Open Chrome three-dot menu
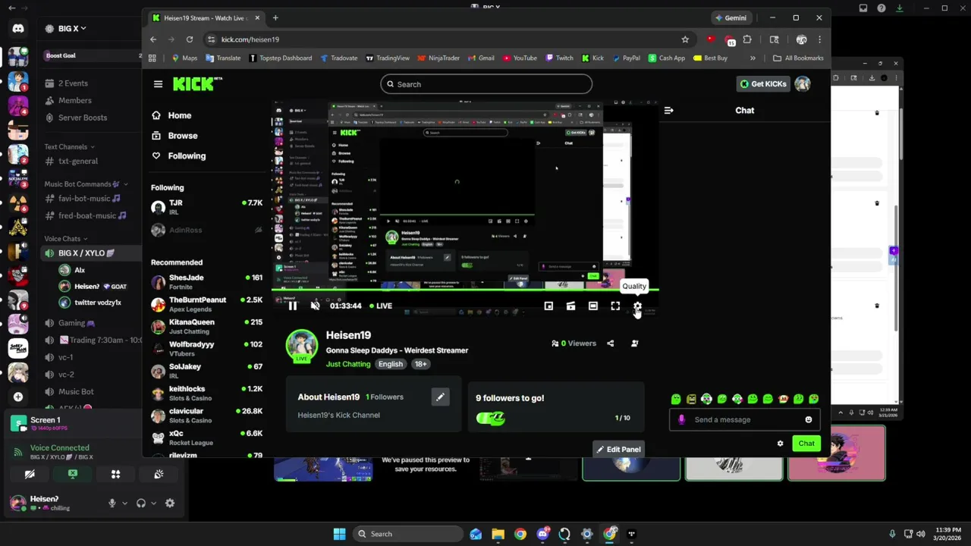This screenshot has width=971, height=546. point(819,39)
